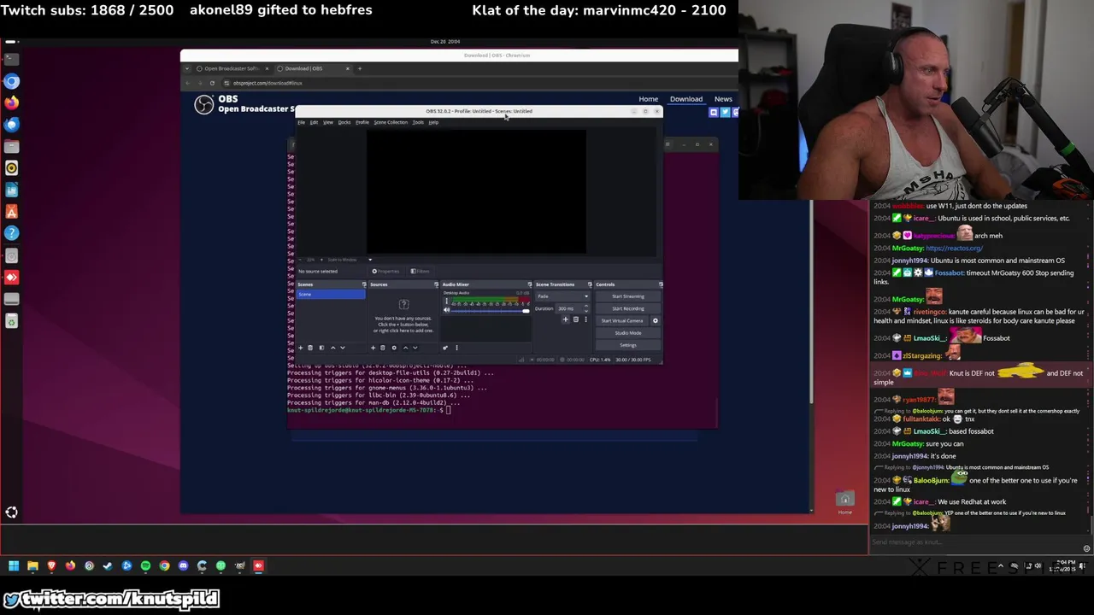The width and height of the screenshot is (1094, 615).
Task: Open the Help menu in OBS
Action: coord(433,122)
